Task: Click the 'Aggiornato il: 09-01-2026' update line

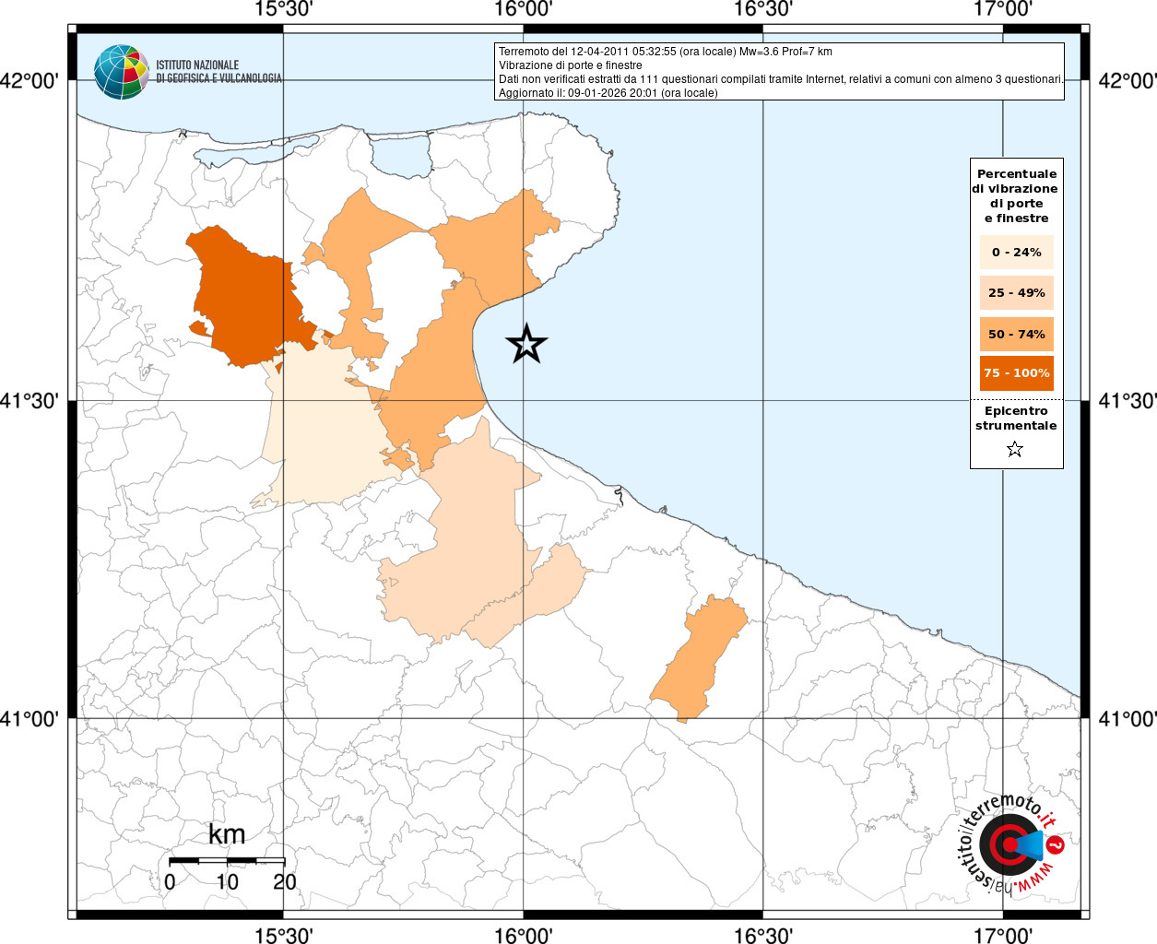Action: [x=608, y=93]
